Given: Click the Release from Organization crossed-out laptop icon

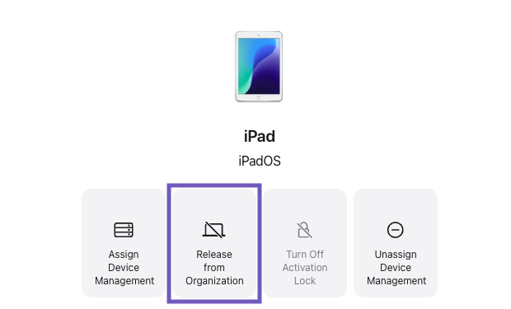Looking at the screenshot, I should (214, 230).
